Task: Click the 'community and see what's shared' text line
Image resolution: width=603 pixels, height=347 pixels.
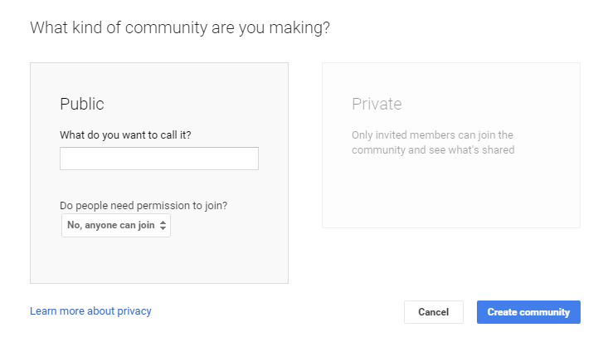Action: pyautogui.click(x=432, y=150)
